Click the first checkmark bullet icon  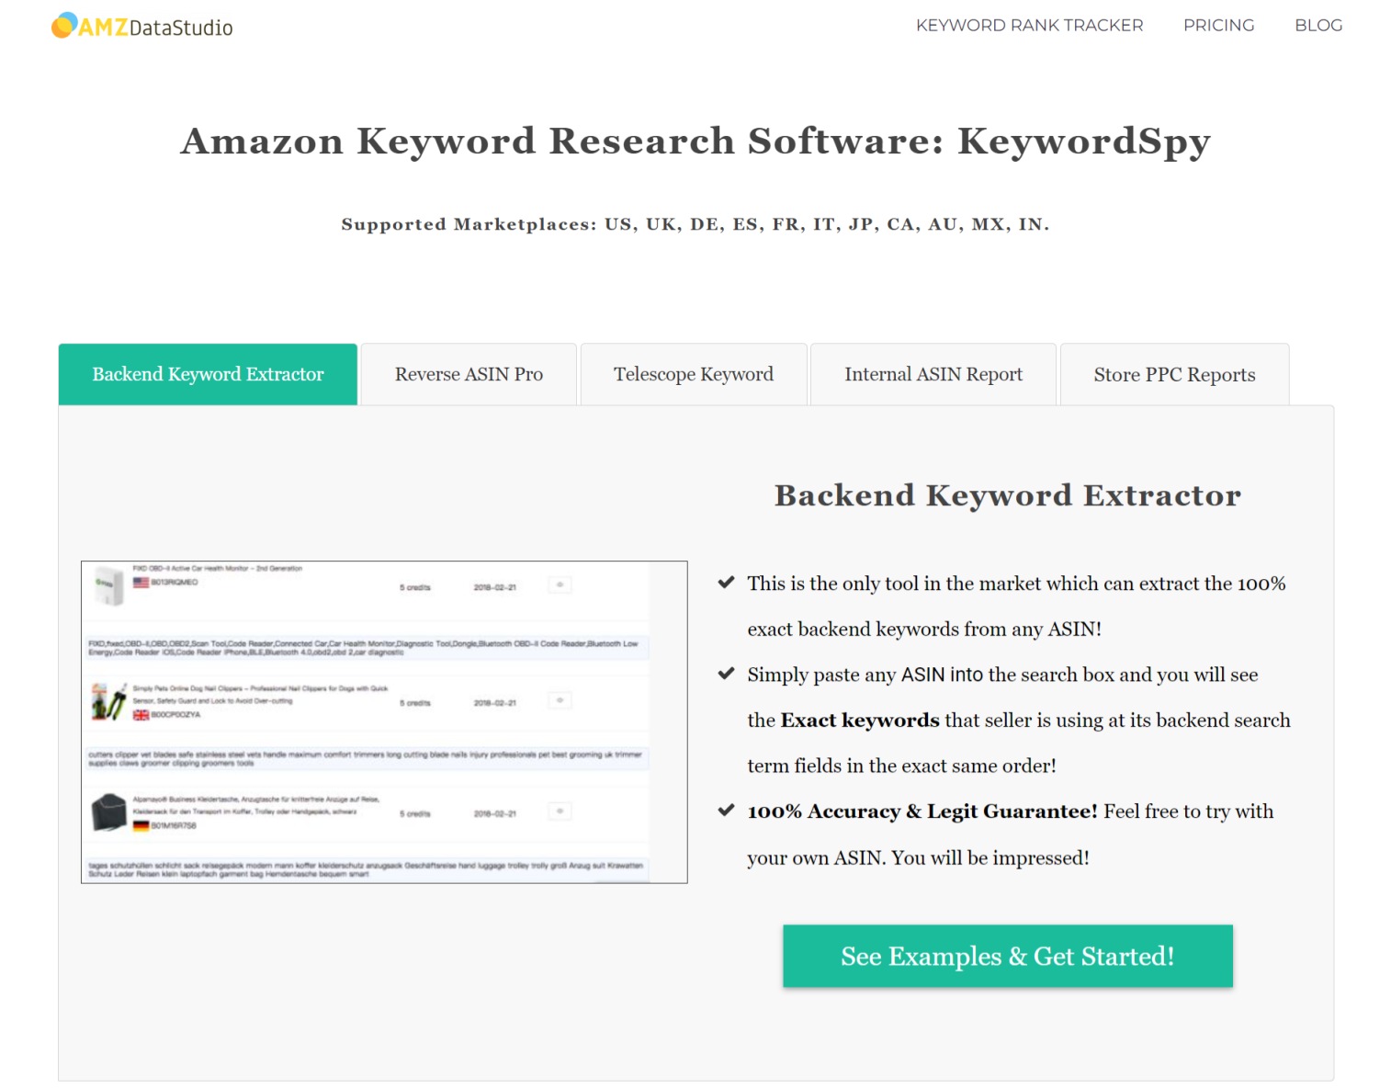726,583
